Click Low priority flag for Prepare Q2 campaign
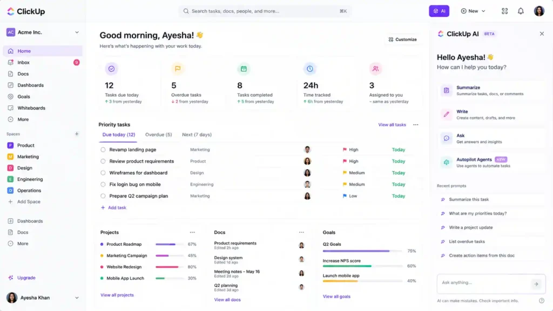This screenshot has height=311, width=553. click(x=345, y=196)
